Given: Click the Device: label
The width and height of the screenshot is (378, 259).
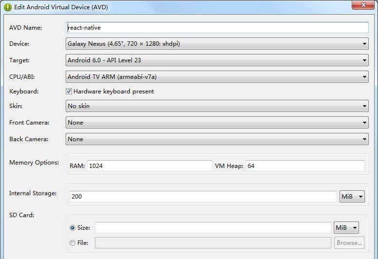Looking at the screenshot, I should pos(19,44).
